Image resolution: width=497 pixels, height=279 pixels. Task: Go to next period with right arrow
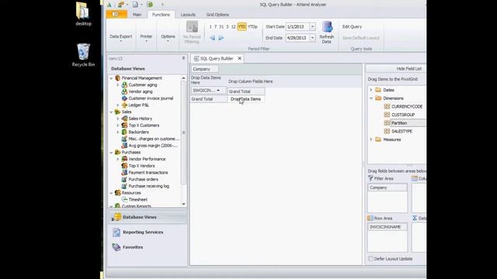[x=221, y=38]
